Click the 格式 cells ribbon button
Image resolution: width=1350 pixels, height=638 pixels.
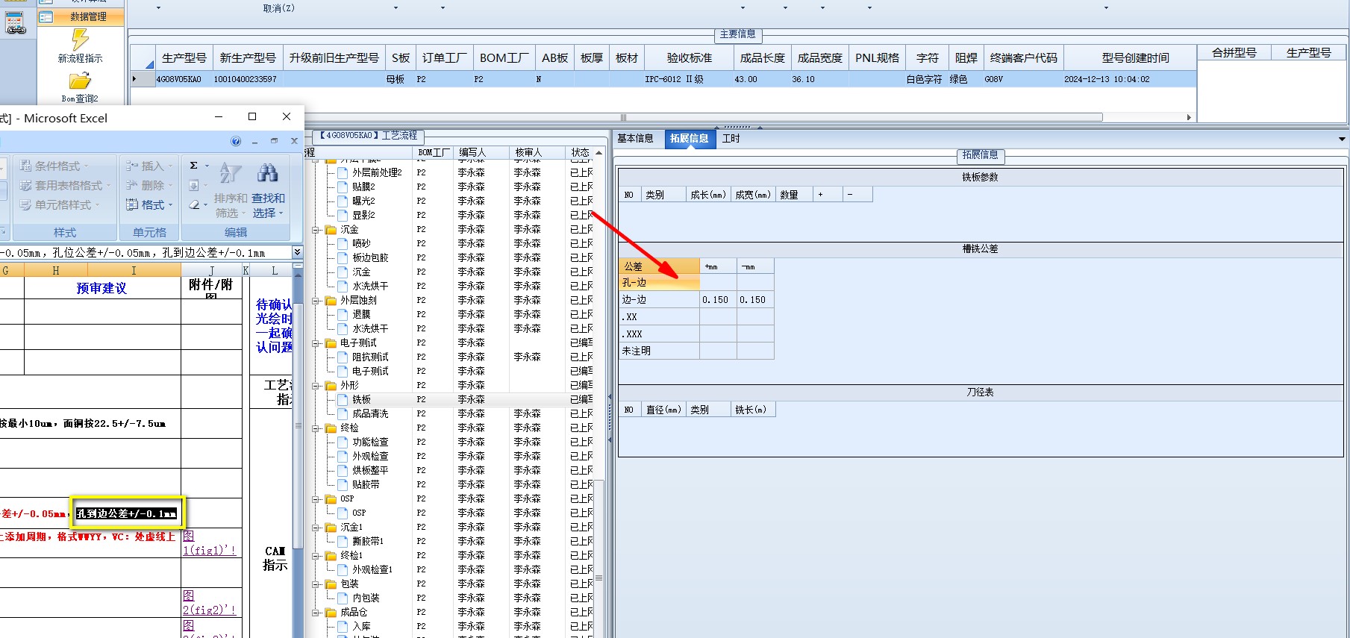click(149, 204)
